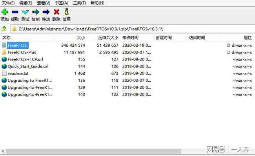Select the 'Upgrading to FreeRT...' file name

tap(30, 81)
